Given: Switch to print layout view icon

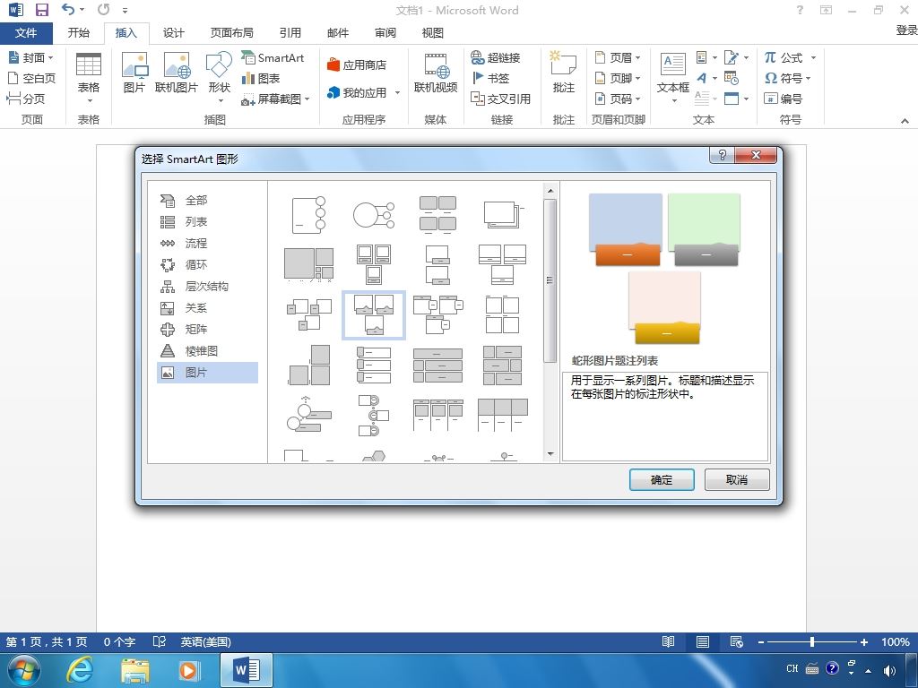Looking at the screenshot, I should coord(703,641).
